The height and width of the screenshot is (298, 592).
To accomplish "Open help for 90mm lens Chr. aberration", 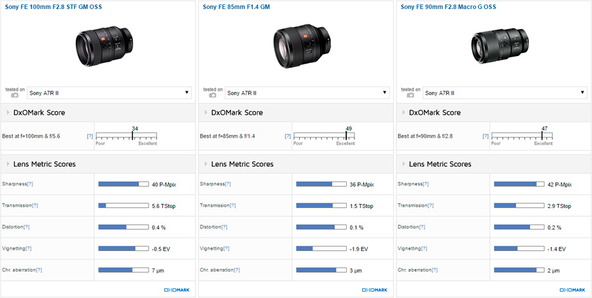I will pos(434,270).
